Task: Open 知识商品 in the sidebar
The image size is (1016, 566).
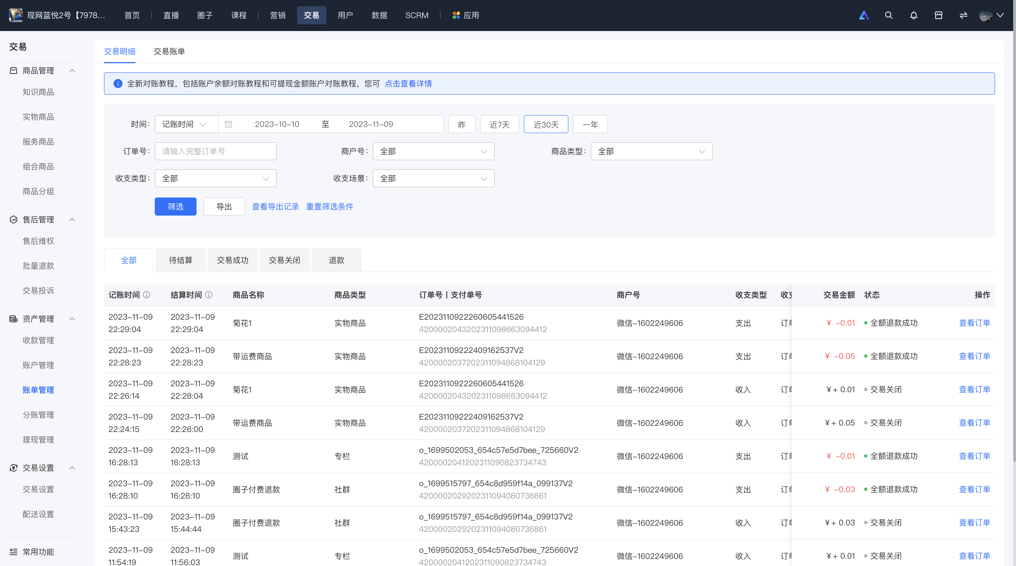Action: 38,92
